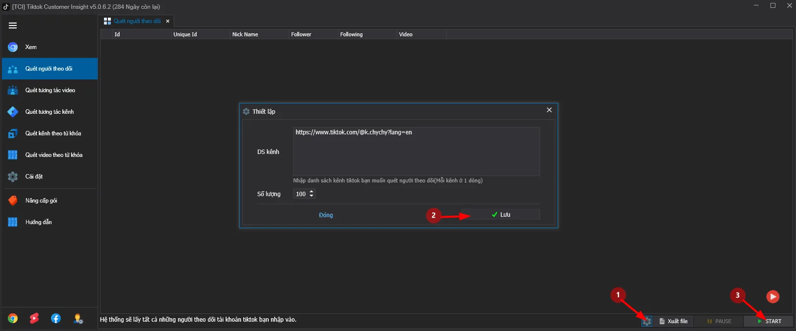Click the Đóng link in the dialog

(x=326, y=215)
